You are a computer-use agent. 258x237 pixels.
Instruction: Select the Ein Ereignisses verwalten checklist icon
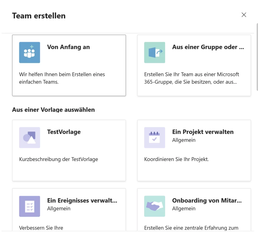pyautogui.click(x=30, y=206)
